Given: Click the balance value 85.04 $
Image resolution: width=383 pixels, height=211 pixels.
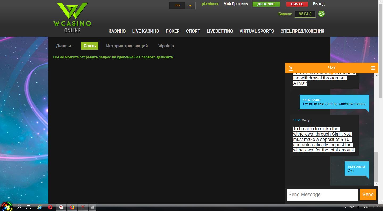Looking at the screenshot, I should 305,14.
